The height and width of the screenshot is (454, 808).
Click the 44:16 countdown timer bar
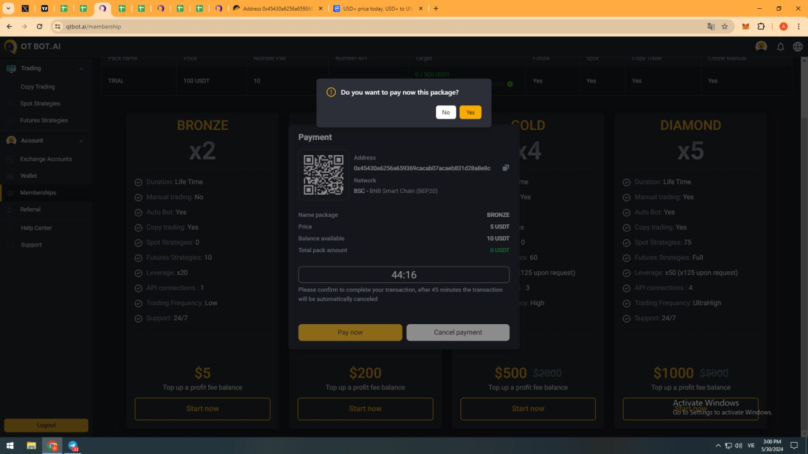click(x=404, y=275)
